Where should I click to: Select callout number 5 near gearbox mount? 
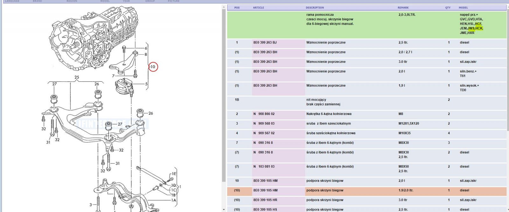click(146, 84)
